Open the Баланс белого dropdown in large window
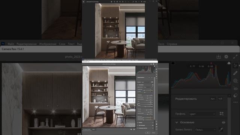Viewport: 240px width, 135px height. coord(205,130)
